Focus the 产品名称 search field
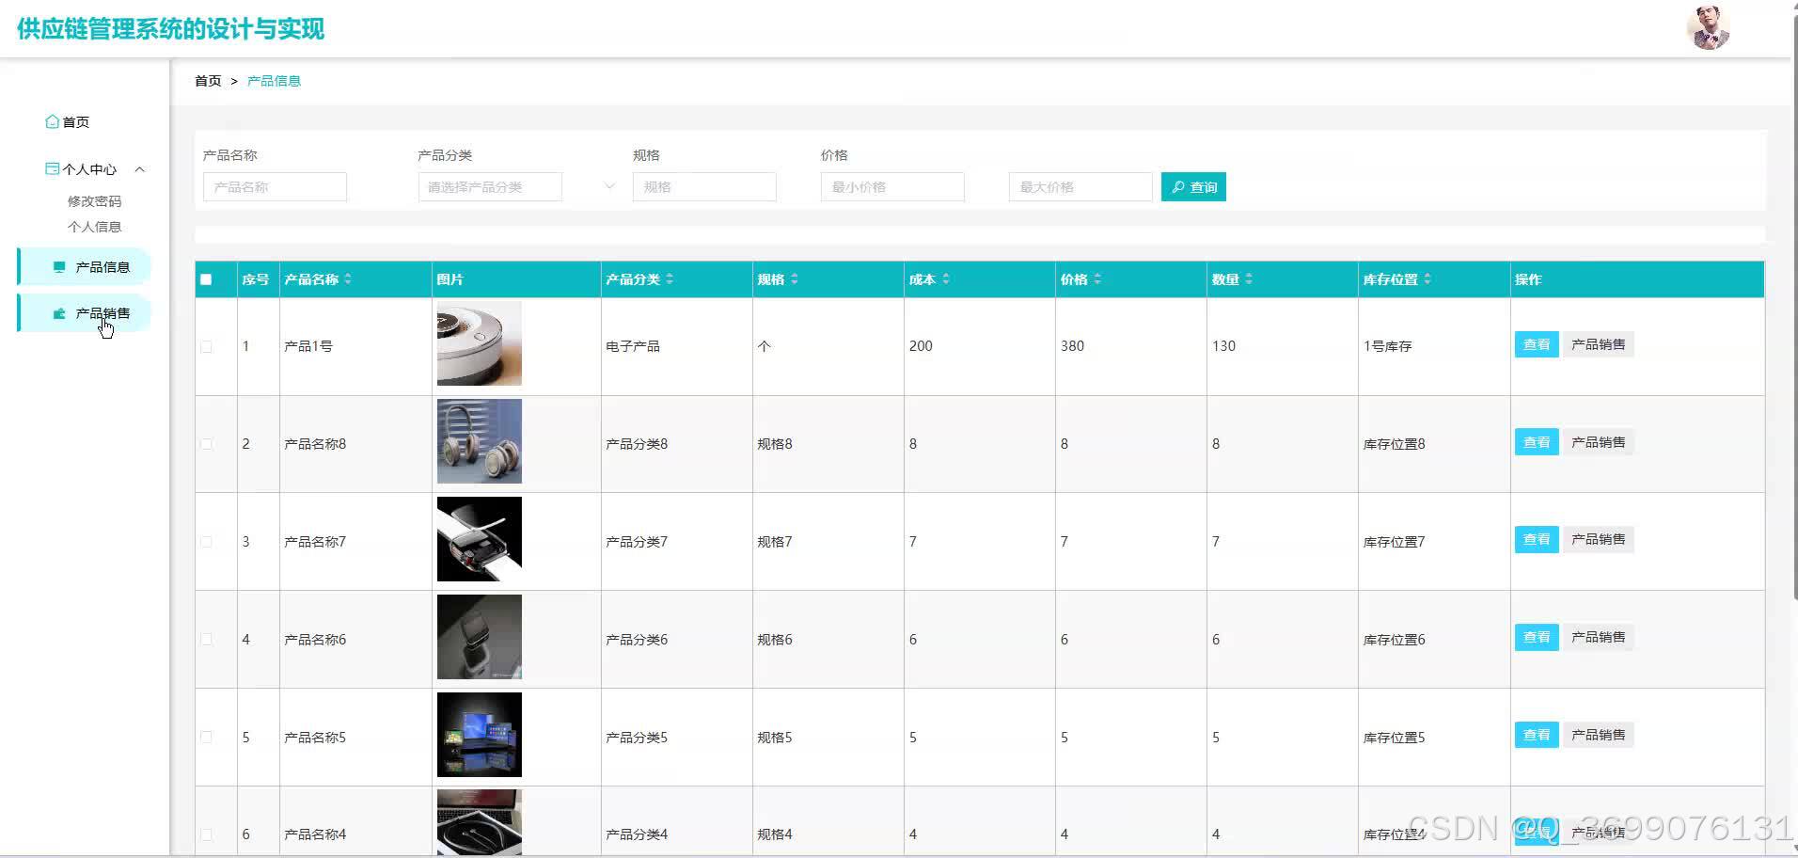Image resolution: width=1798 pixels, height=858 pixels. coord(275,187)
